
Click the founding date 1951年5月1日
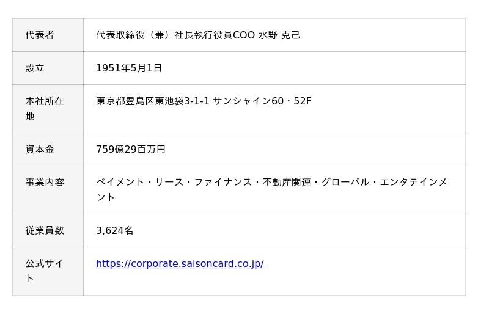click(129, 68)
